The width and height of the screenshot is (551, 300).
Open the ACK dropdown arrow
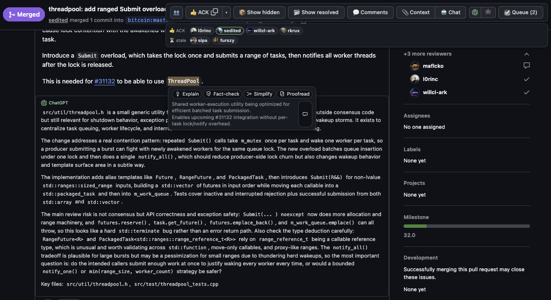coord(227,12)
